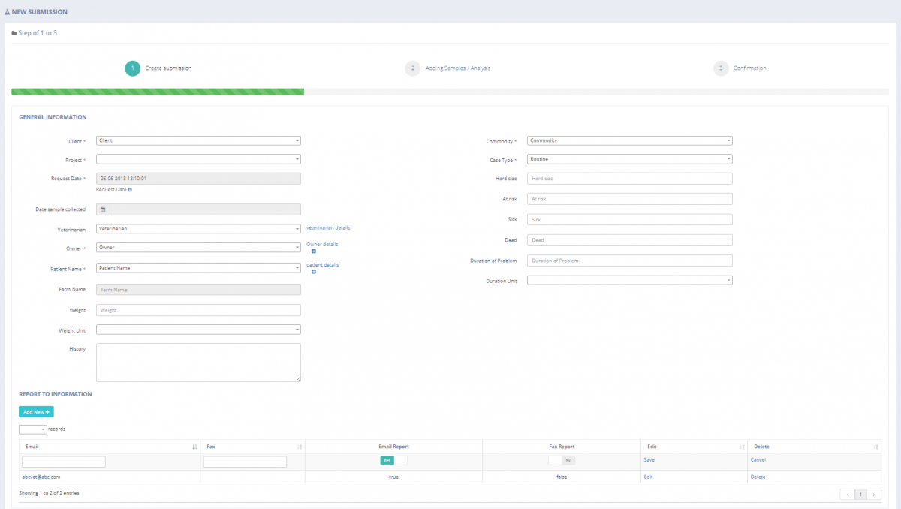Click Save in the new report row
The image size is (901, 509).
coord(649,460)
